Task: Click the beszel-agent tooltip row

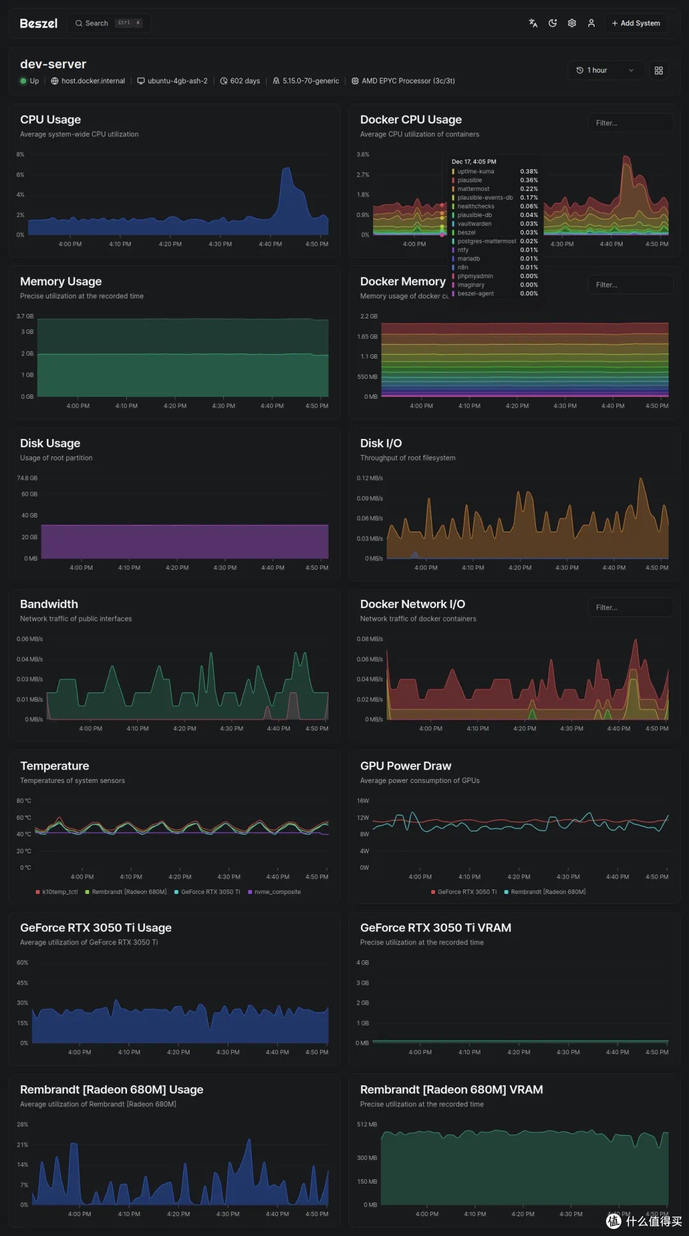Action: pyautogui.click(x=495, y=294)
